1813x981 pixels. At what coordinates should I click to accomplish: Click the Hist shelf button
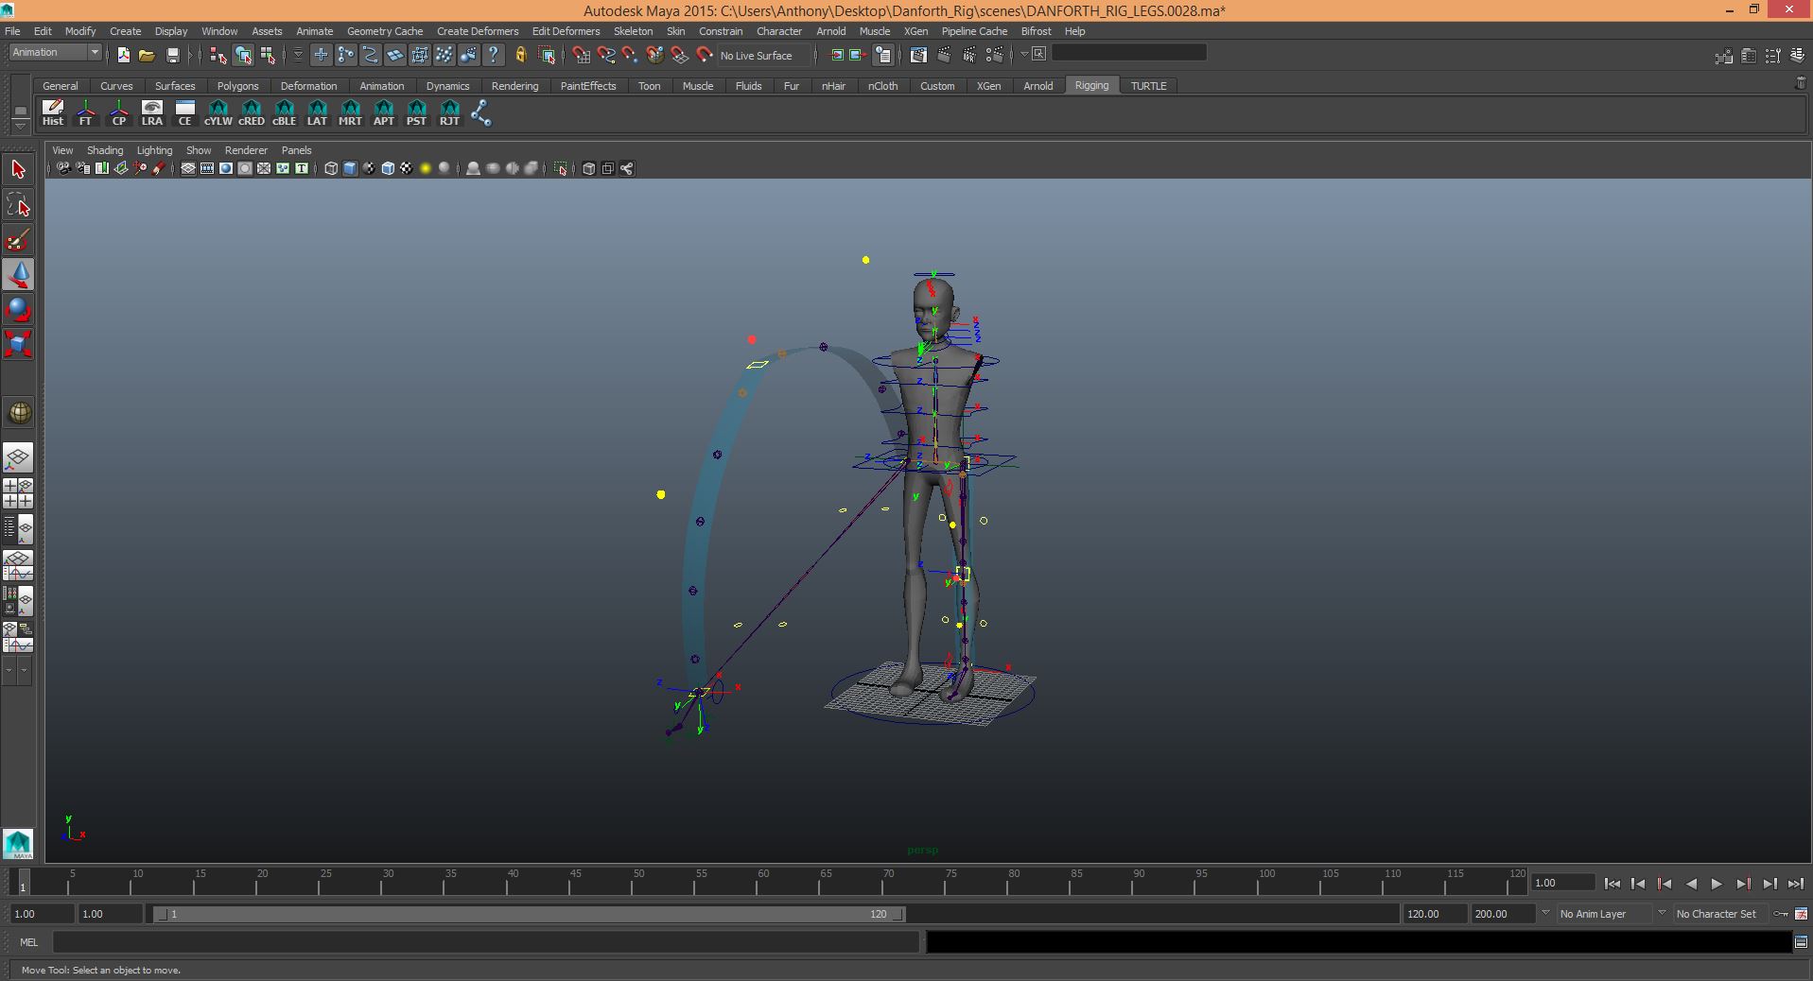click(53, 113)
